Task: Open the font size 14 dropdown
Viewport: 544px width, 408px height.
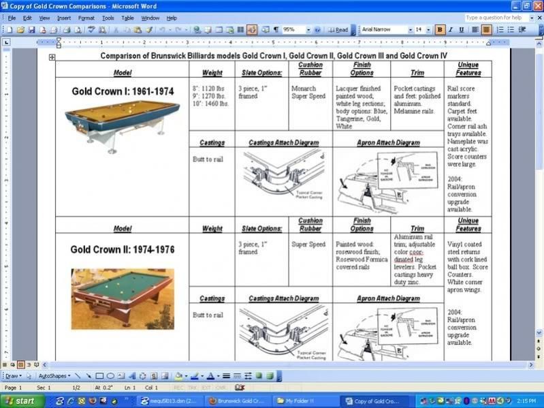Action: (428, 30)
